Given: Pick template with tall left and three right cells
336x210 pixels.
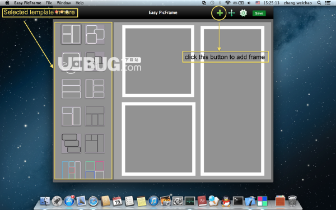Looking at the screenshot, I should pyautogui.click(x=95, y=88).
